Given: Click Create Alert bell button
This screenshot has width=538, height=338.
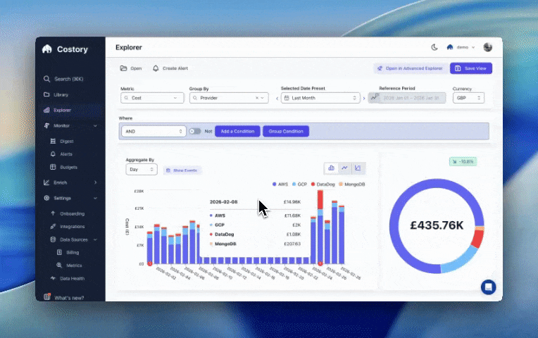Looking at the screenshot, I should coord(170,68).
